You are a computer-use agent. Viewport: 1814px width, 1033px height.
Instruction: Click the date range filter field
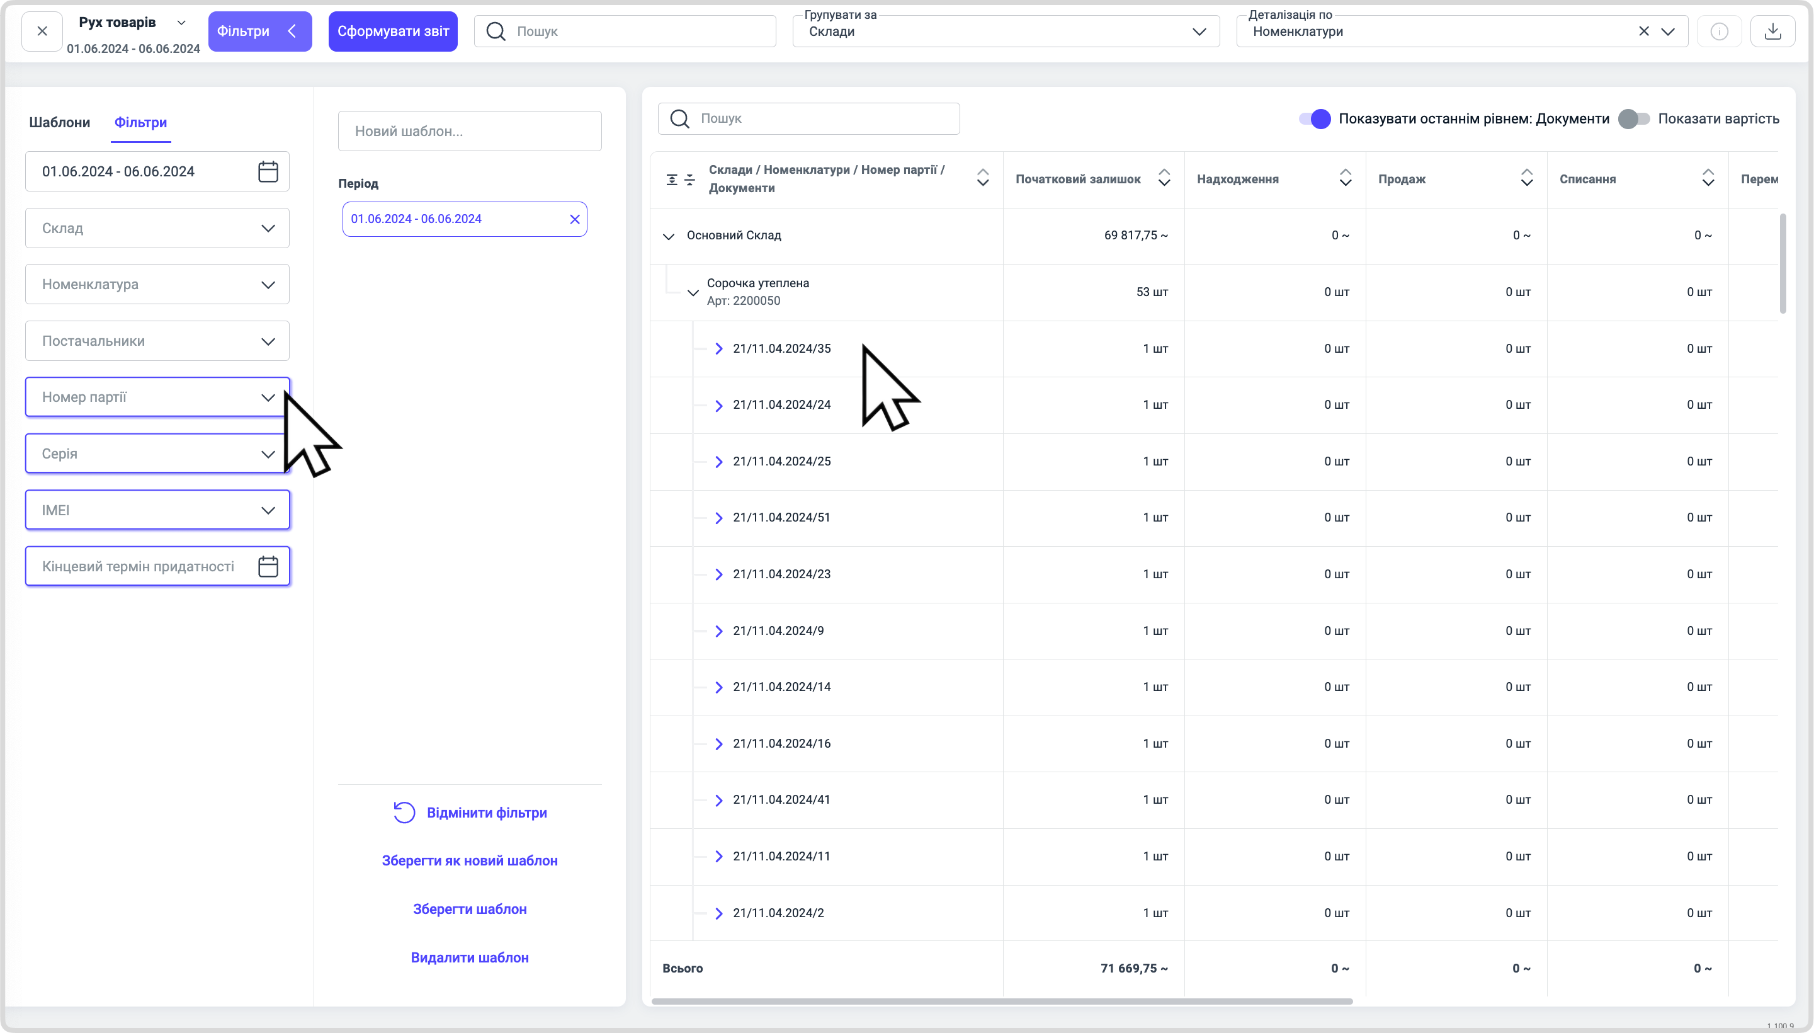click(x=157, y=172)
